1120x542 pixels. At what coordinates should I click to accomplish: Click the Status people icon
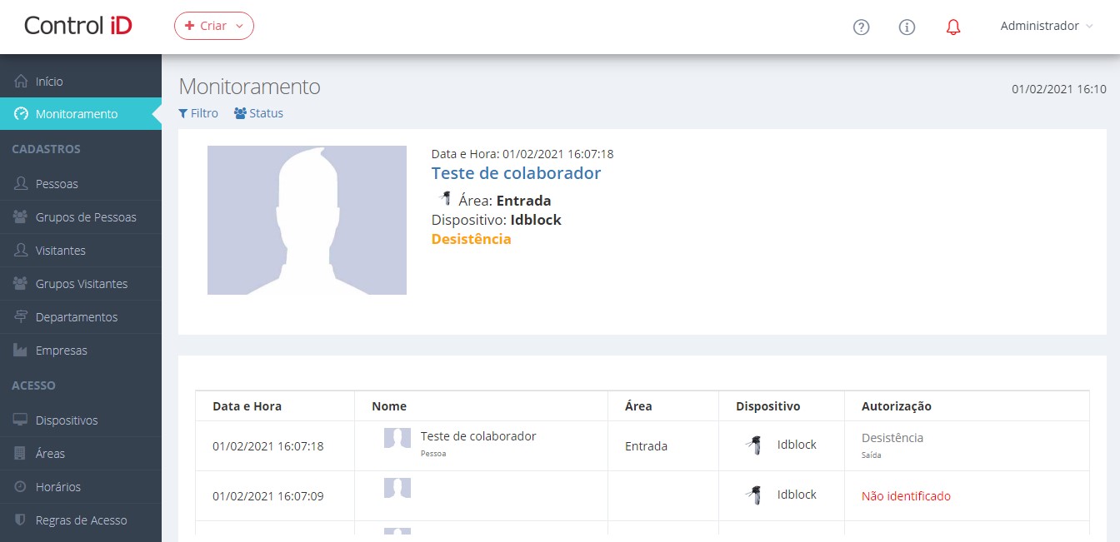(x=240, y=113)
